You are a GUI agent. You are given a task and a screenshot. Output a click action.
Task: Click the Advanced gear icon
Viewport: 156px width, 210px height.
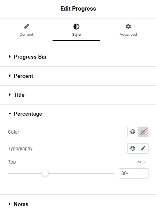[128, 26]
